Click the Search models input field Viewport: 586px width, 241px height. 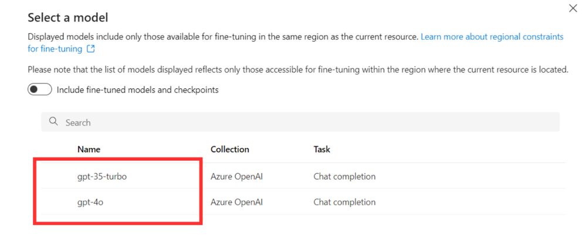(x=300, y=122)
